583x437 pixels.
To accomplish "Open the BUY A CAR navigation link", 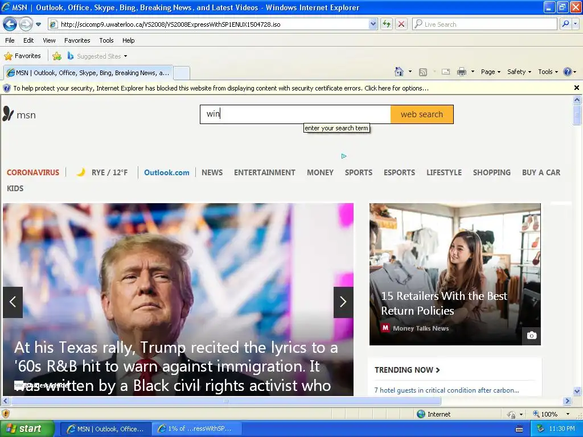I will (541, 172).
